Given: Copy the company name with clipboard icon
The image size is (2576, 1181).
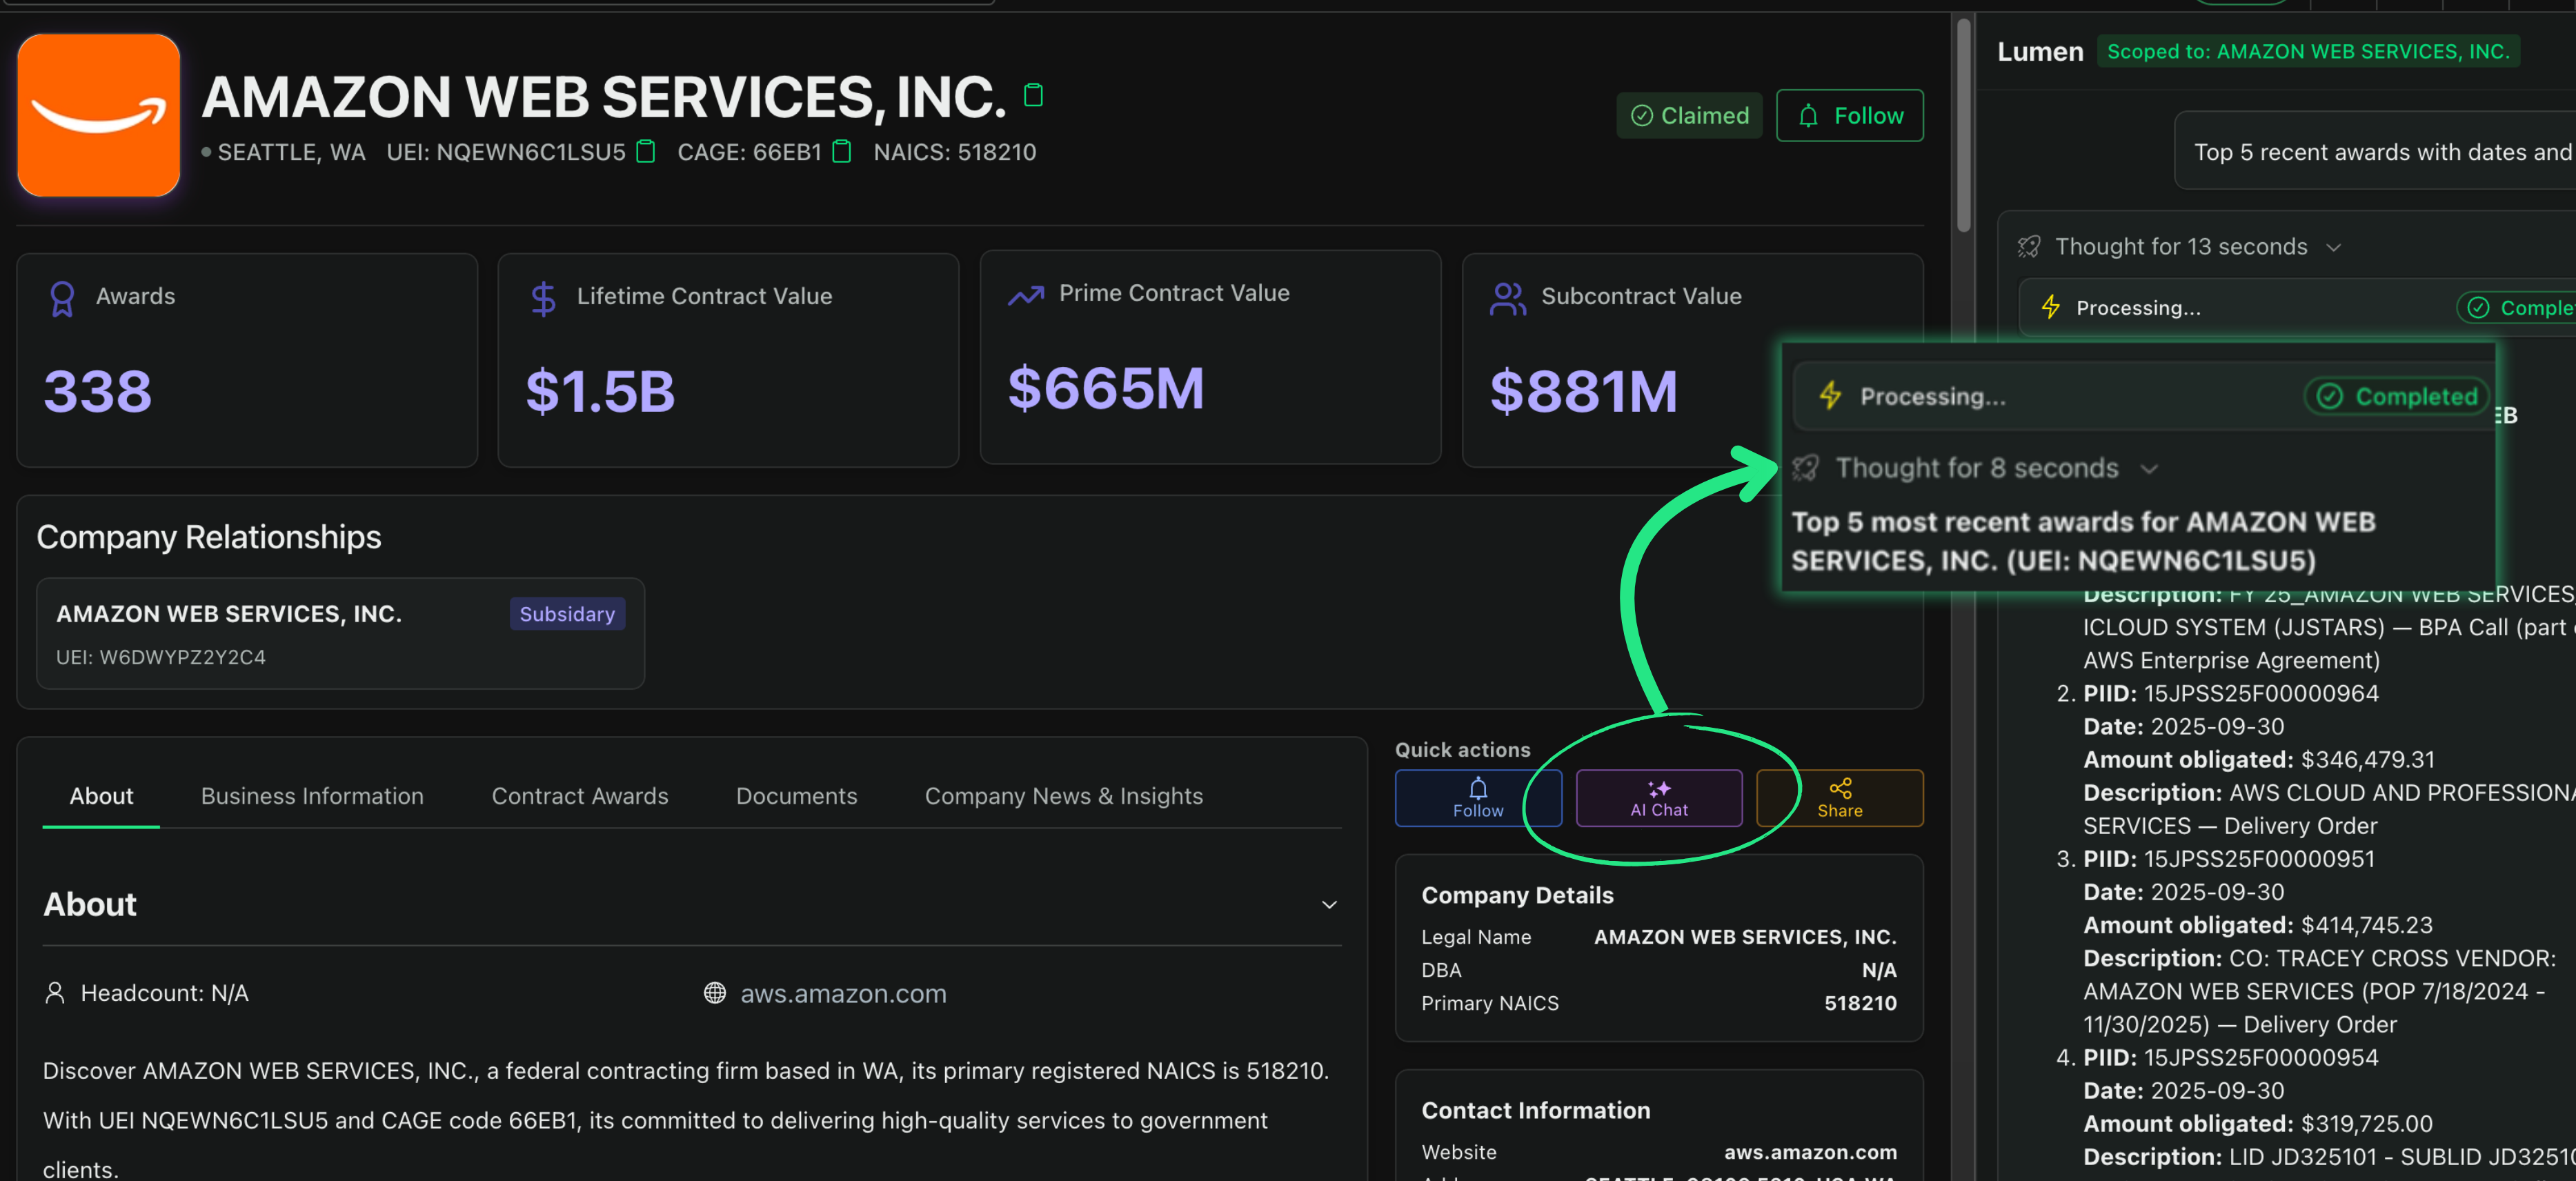Looking at the screenshot, I should (x=1033, y=95).
